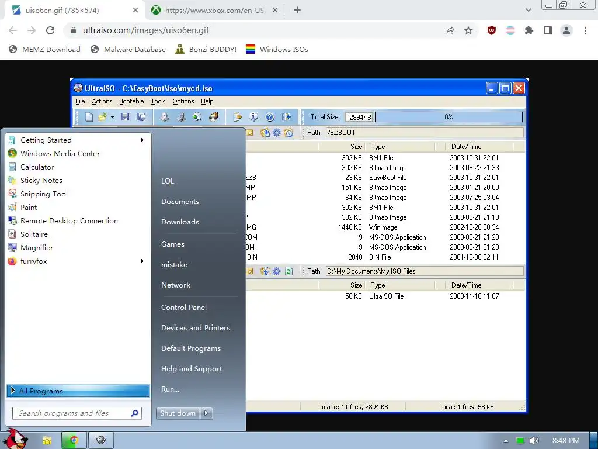Click the Save floppy disk icon in UltraISO

point(125,117)
